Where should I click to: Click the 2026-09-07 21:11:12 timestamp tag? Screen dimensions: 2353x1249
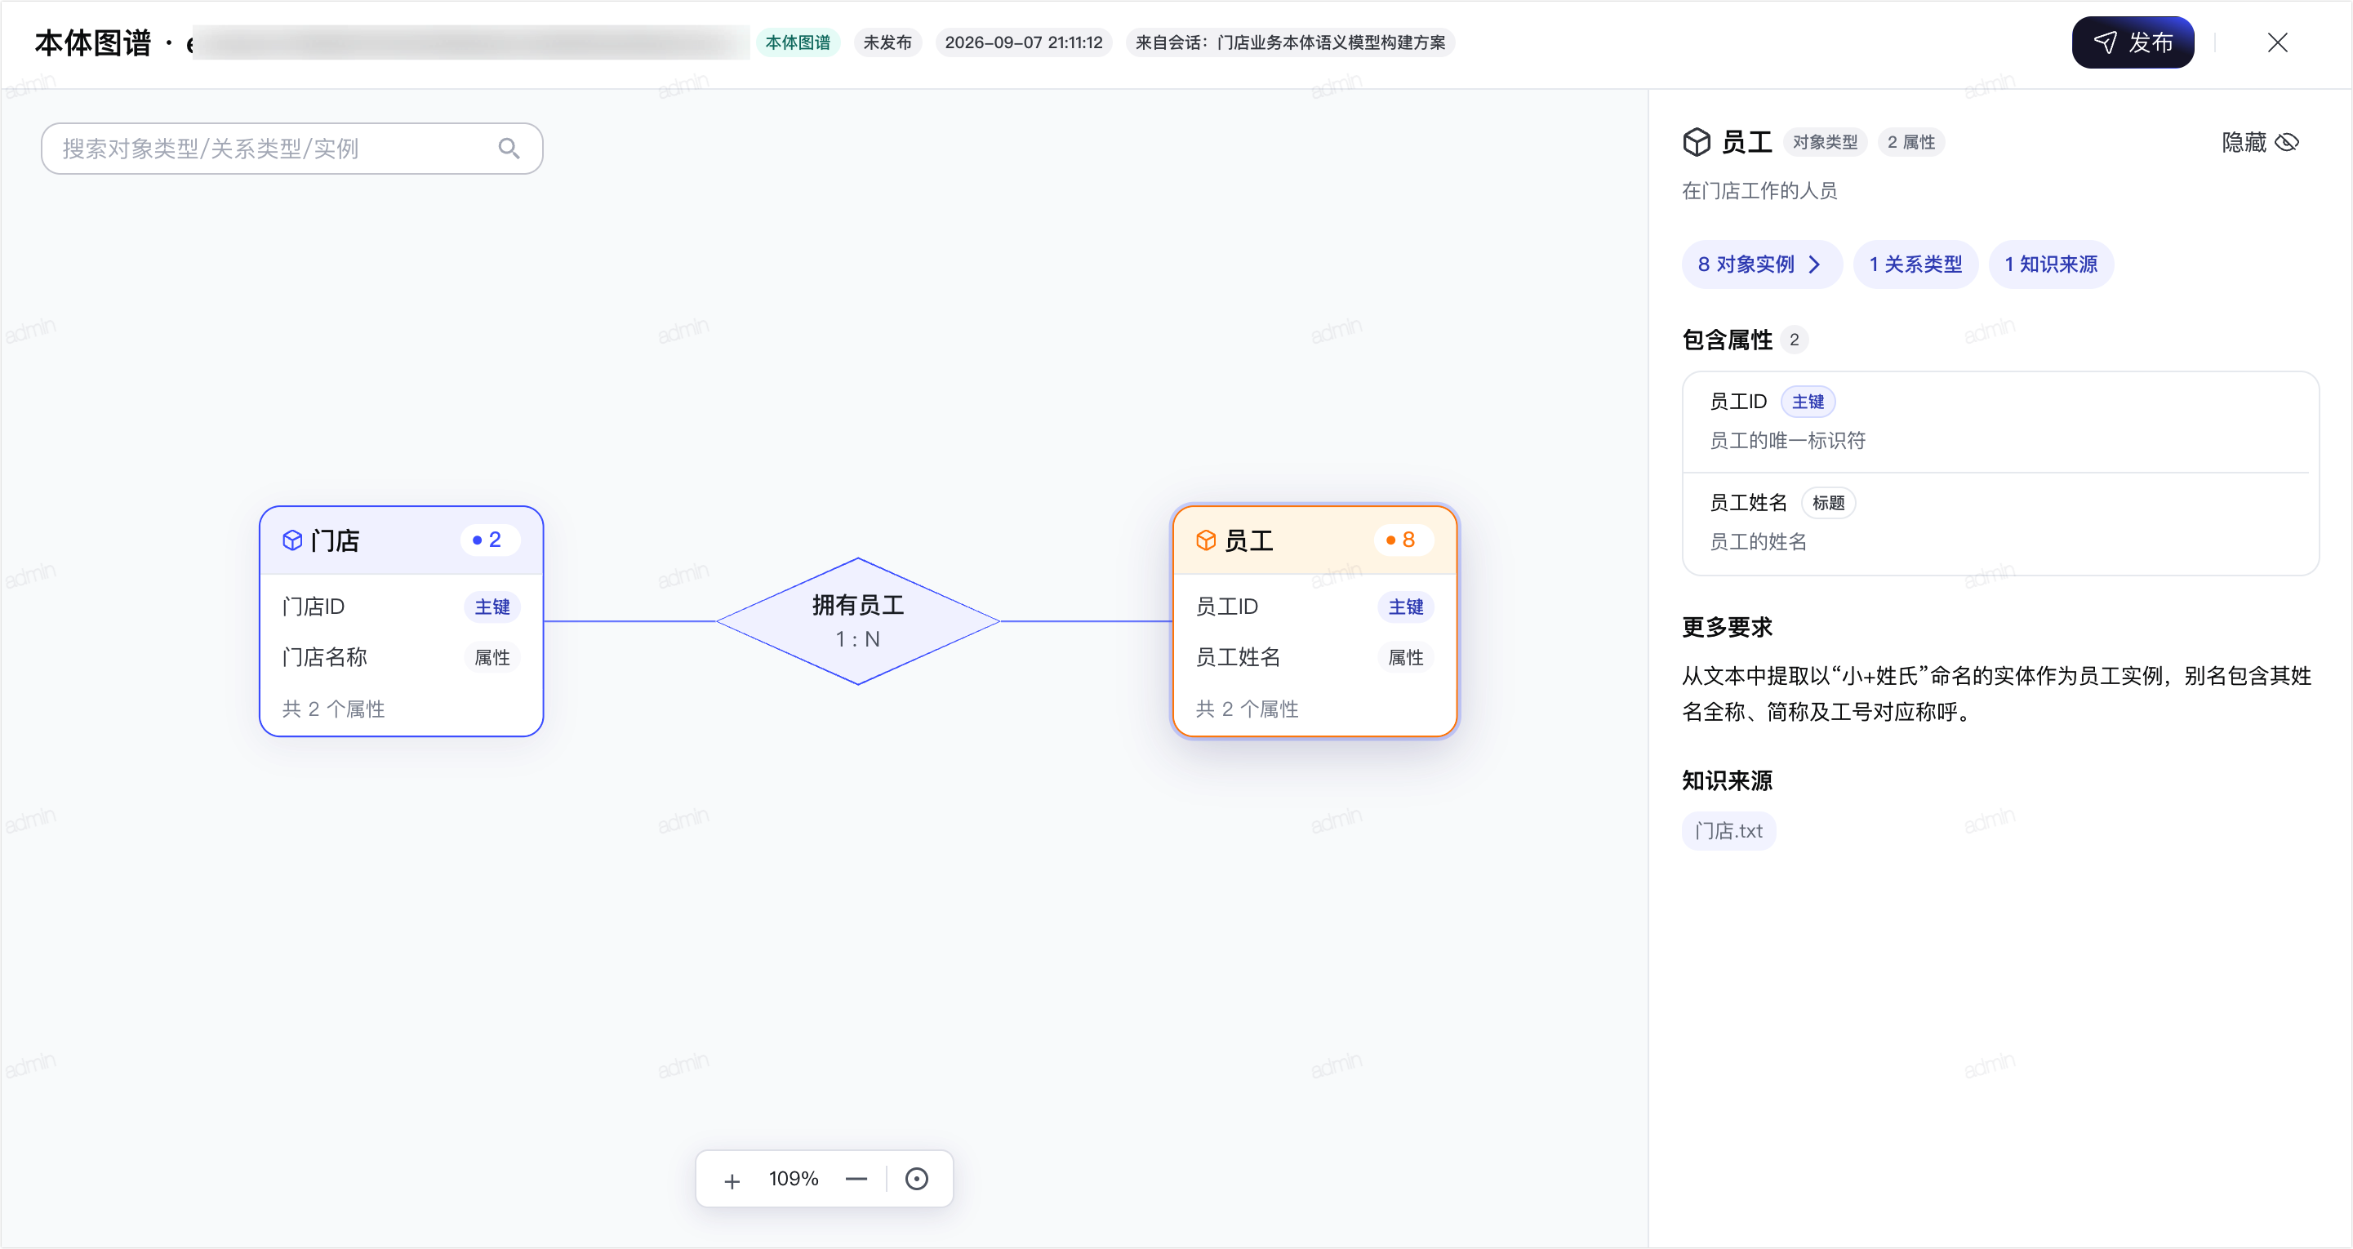click(1023, 43)
